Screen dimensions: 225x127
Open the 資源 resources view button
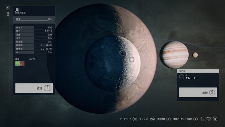34,88
